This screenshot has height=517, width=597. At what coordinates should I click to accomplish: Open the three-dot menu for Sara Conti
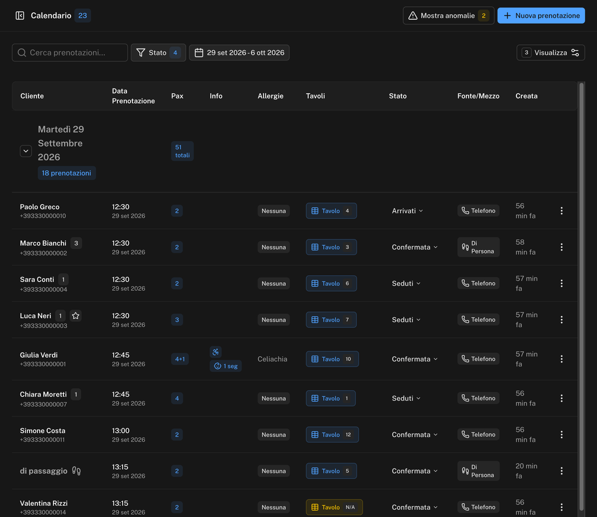point(561,283)
